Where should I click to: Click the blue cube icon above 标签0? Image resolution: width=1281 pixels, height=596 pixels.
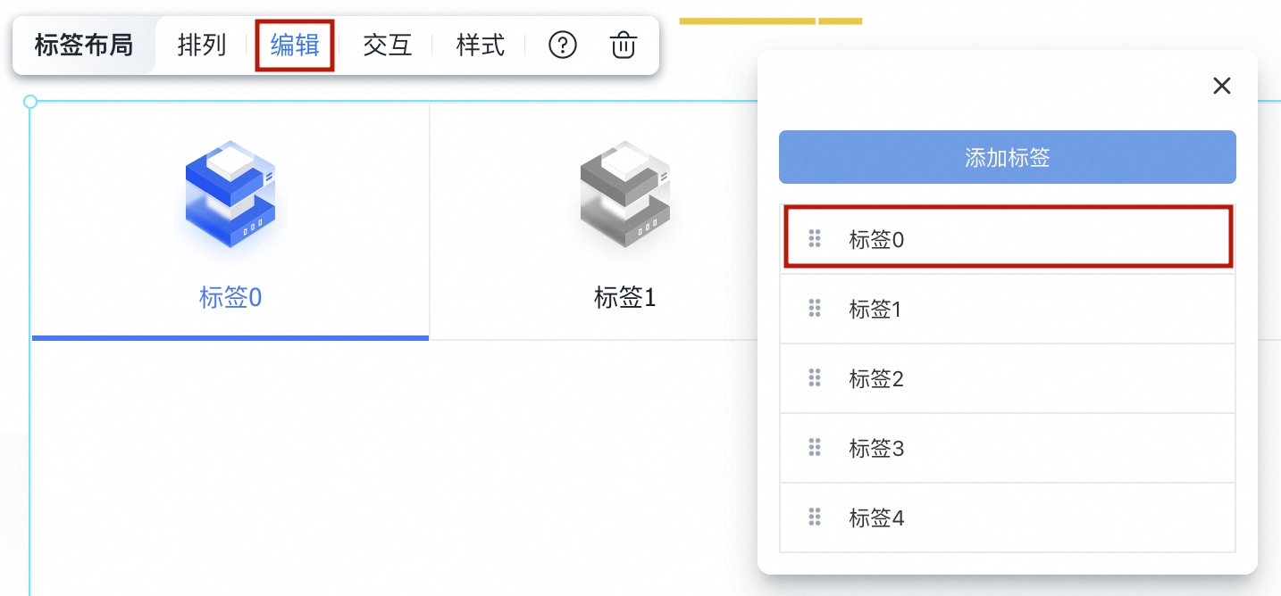pyautogui.click(x=230, y=194)
